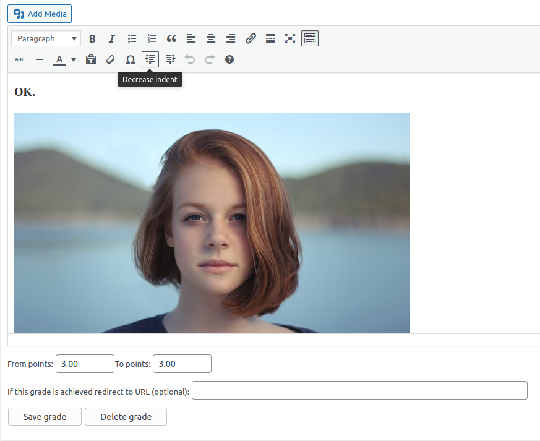Enable fullscreen distraction-free mode

click(x=290, y=39)
